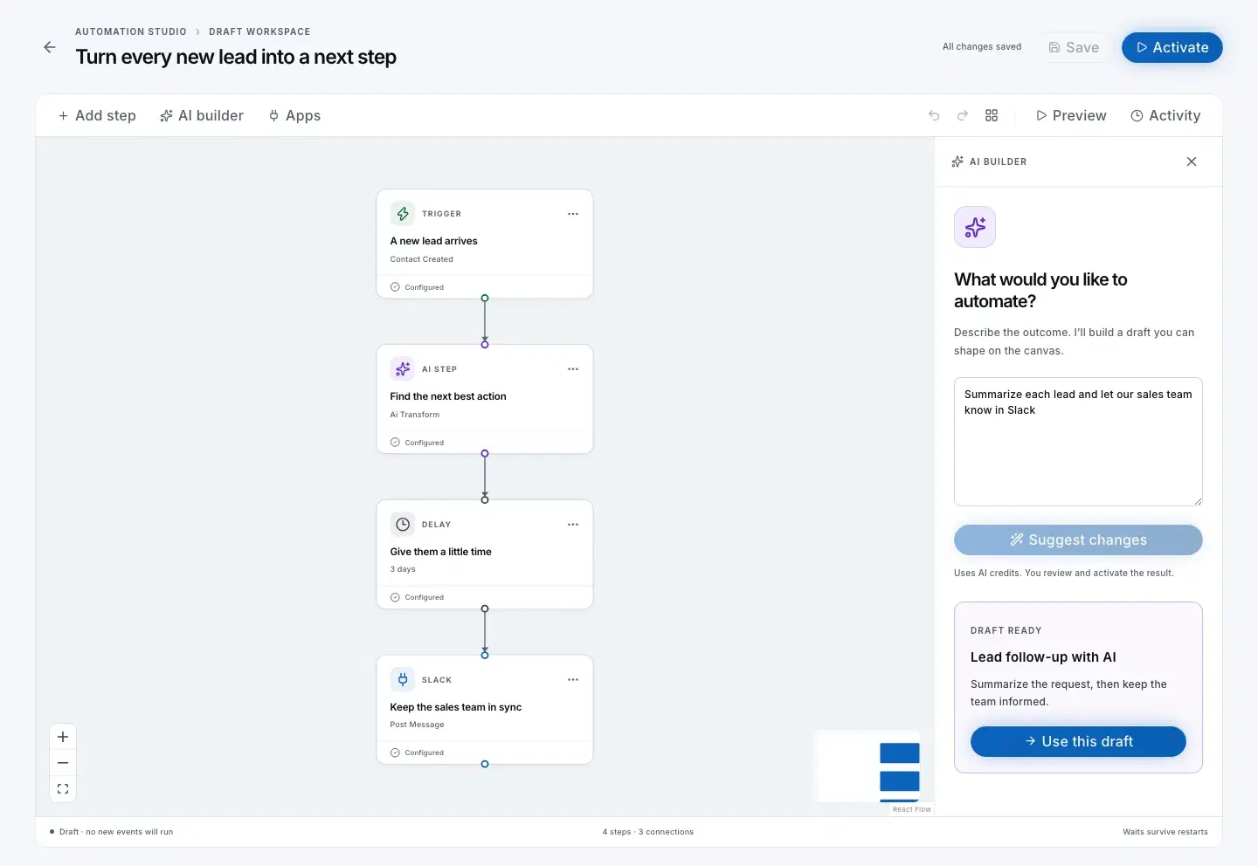The width and height of the screenshot is (1258, 866).
Task: Click the workflow title heading
Action: point(236,57)
